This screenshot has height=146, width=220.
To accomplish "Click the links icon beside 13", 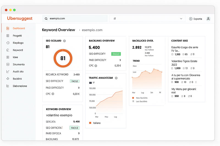I will [x=184, y=68].
